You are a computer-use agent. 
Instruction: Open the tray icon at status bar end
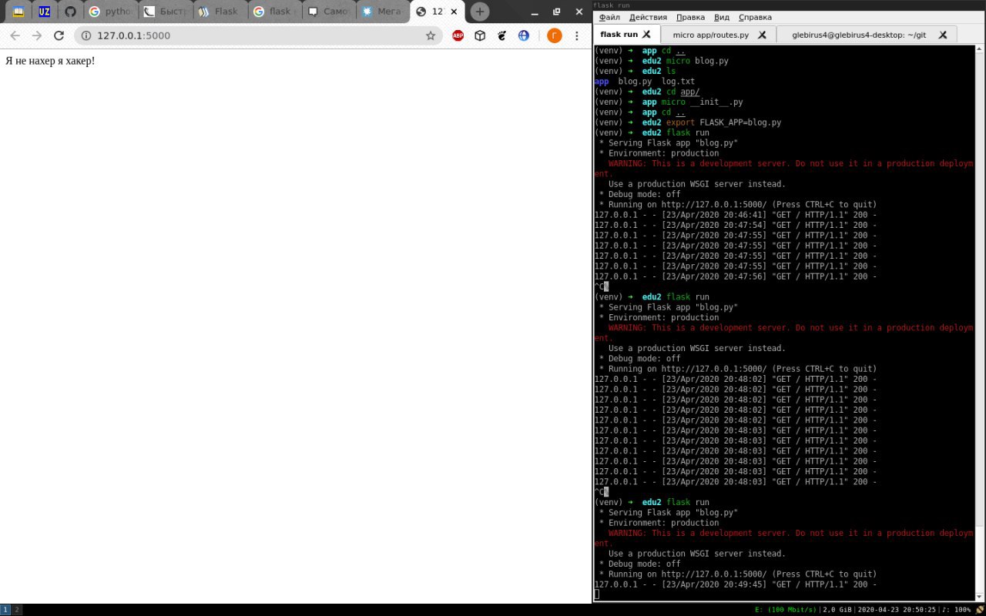point(980,610)
